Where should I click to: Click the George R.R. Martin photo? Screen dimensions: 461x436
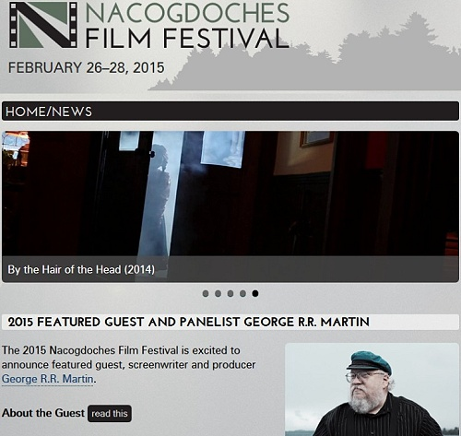(372, 389)
